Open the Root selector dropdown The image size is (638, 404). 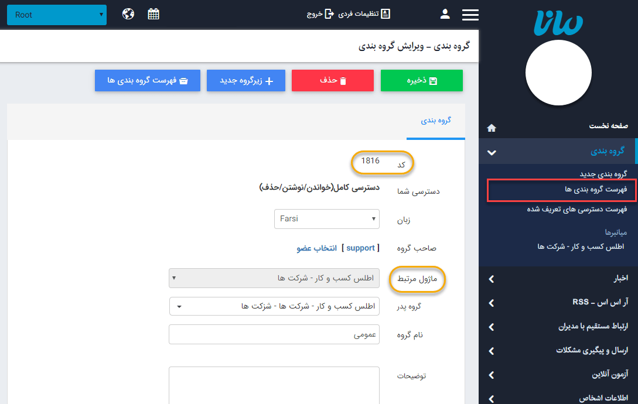point(56,15)
